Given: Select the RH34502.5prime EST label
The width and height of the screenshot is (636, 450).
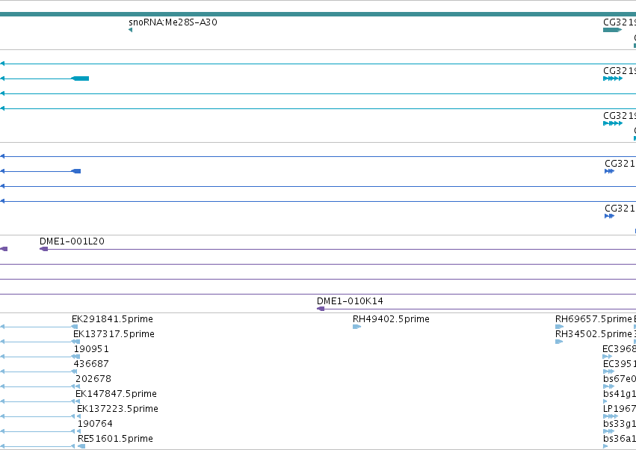Looking at the screenshot, I should (593, 334).
